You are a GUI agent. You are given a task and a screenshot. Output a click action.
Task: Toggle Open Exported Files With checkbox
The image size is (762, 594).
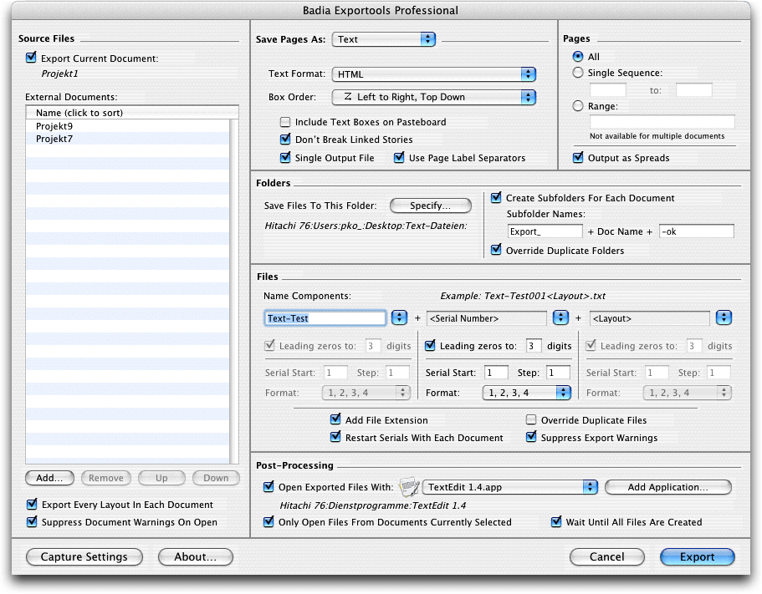268,486
